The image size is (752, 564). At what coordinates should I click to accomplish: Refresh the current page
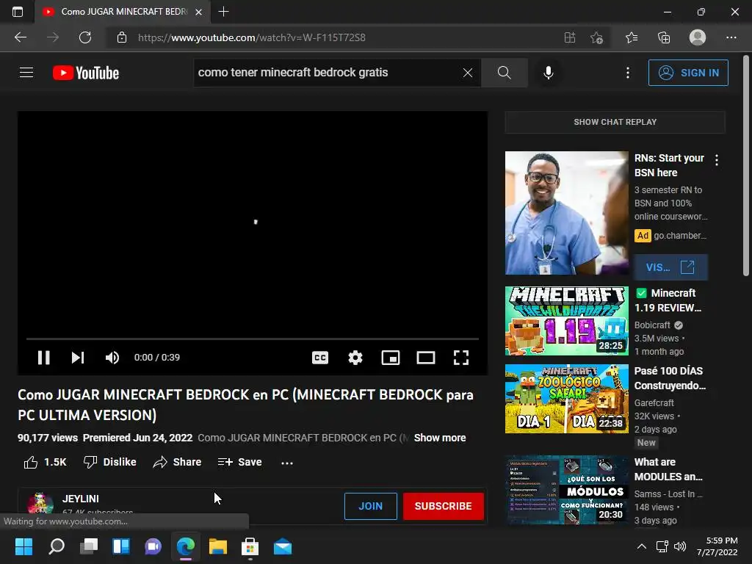coord(85,37)
